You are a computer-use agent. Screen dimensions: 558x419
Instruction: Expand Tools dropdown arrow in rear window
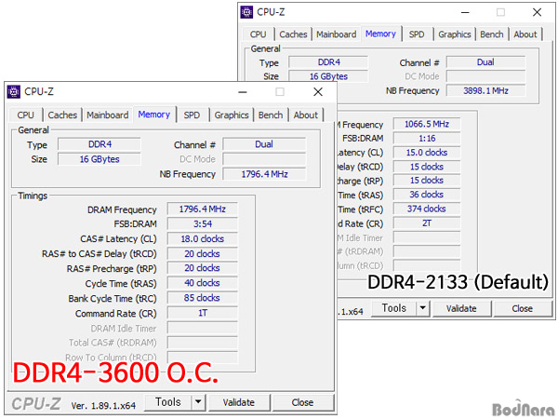click(x=423, y=308)
